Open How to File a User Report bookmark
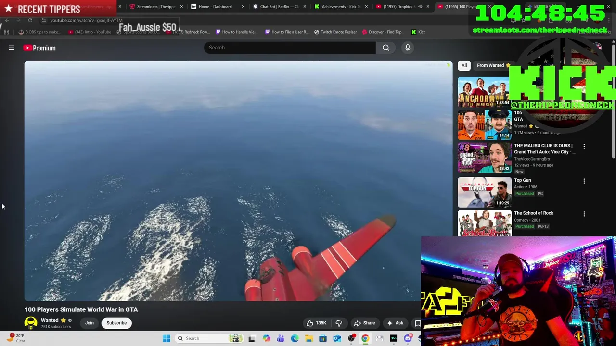 click(287, 32)
